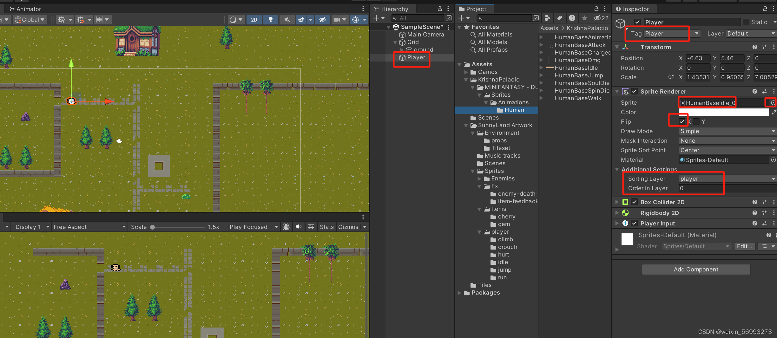Click the Gizmos button in Game view
Image resolution: width=777 pixels, height=338 pixels.
(x=348, y=227)
